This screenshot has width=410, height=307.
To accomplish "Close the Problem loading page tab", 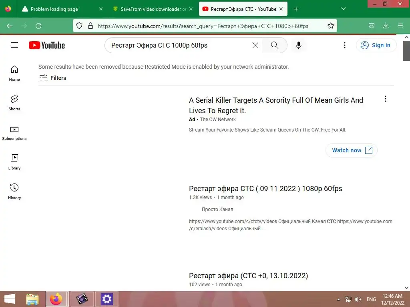I will pyautogui.click(x=101, y=9).
